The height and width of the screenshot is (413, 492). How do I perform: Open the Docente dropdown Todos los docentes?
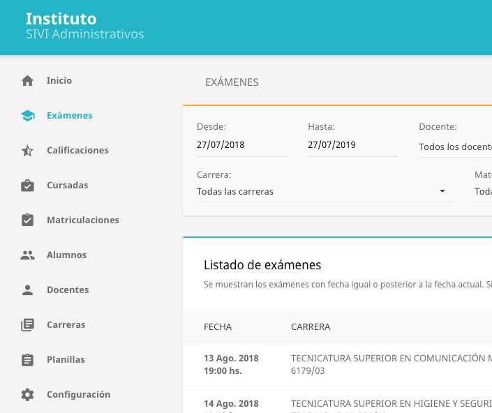coord(455,147)
